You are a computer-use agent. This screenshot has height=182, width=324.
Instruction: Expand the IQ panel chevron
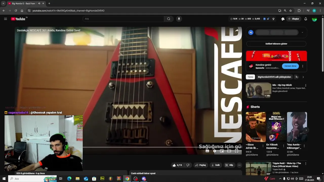coord(302,32)
